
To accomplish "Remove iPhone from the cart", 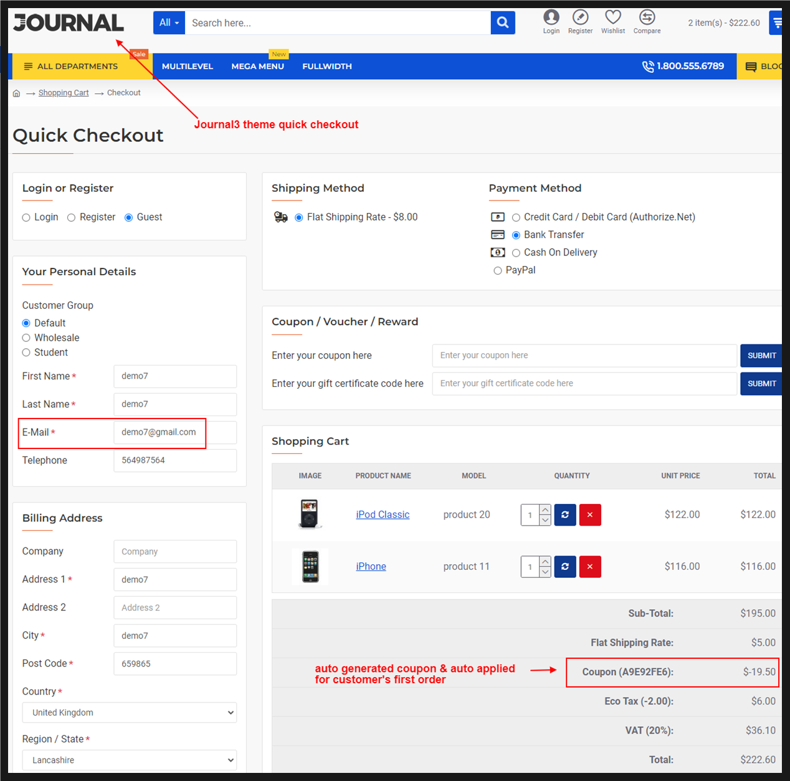I will (590, 567).
